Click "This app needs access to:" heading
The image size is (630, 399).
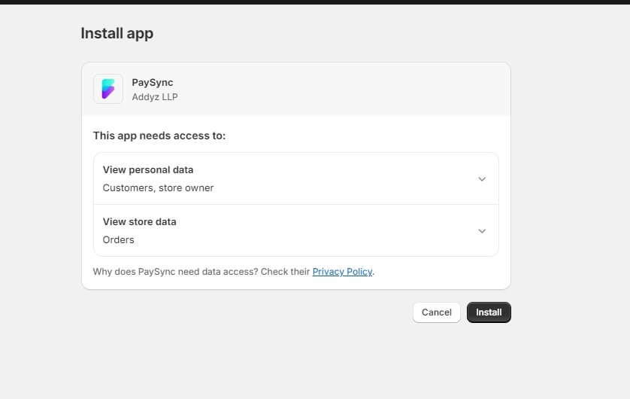(x=159, y=136)
